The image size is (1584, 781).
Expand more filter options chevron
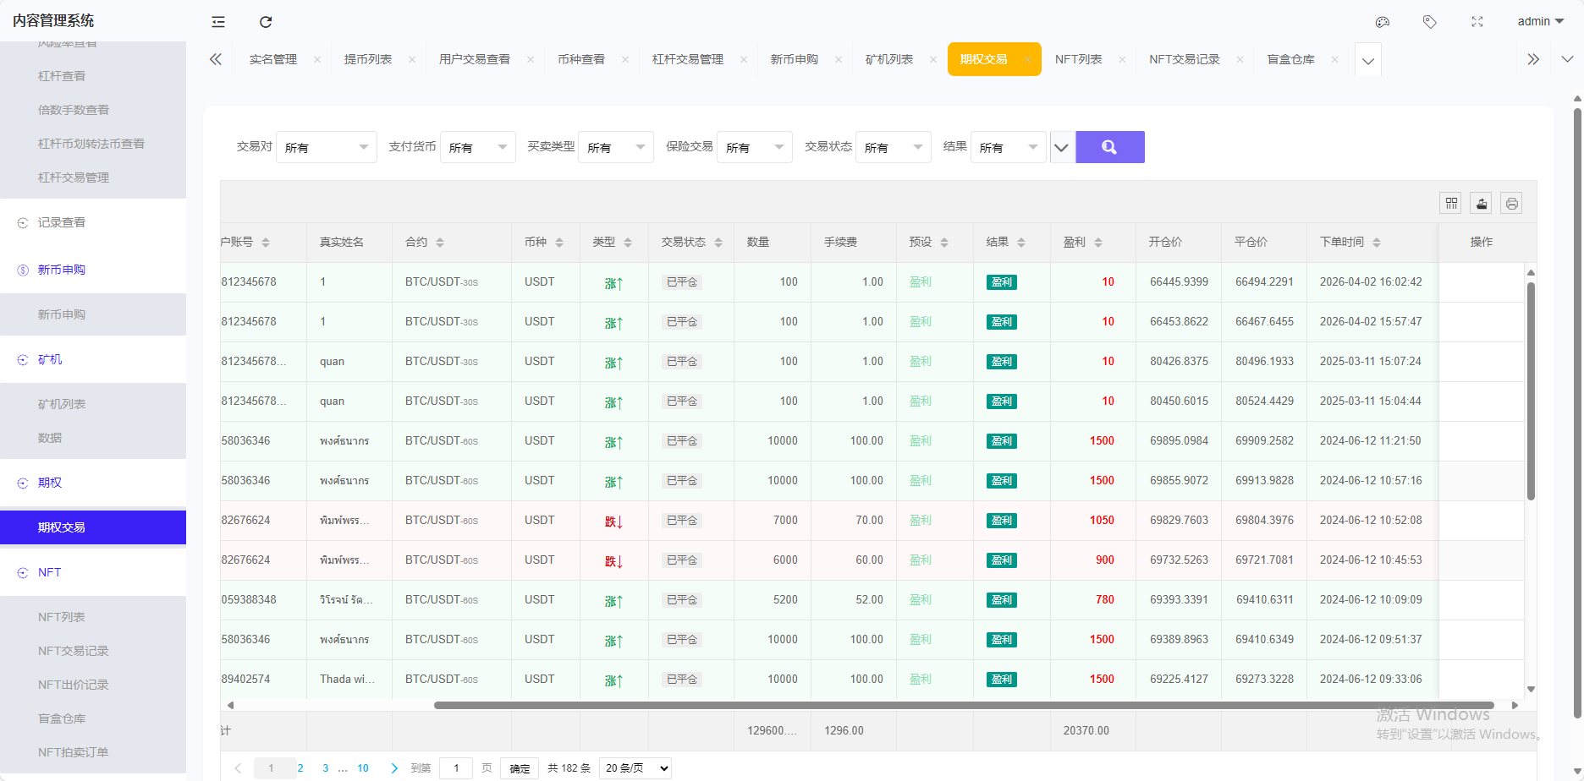click(x=1062, y=148)
